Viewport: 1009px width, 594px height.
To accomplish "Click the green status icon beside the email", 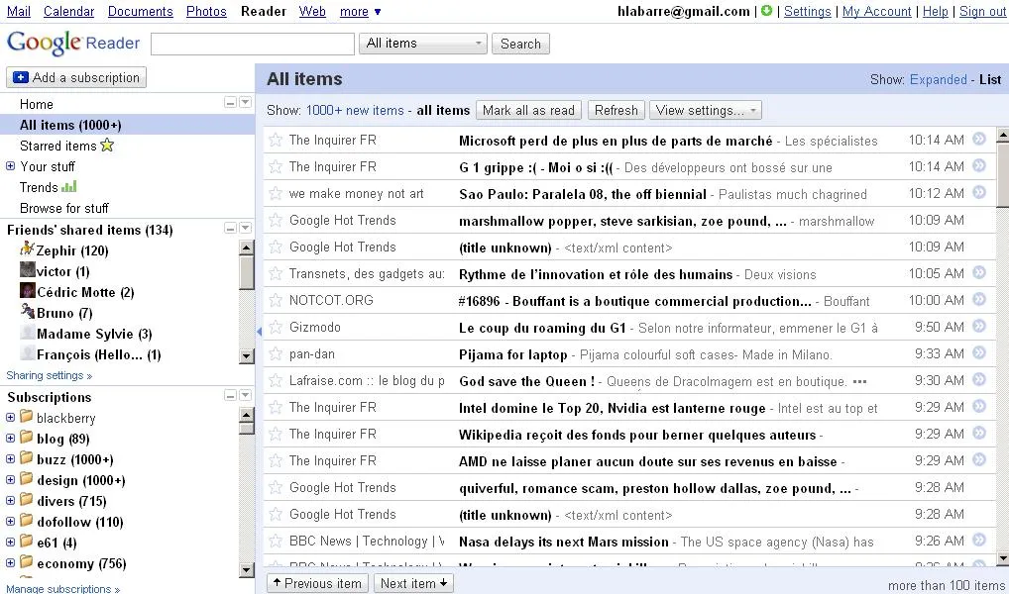I will click(766, 11).
